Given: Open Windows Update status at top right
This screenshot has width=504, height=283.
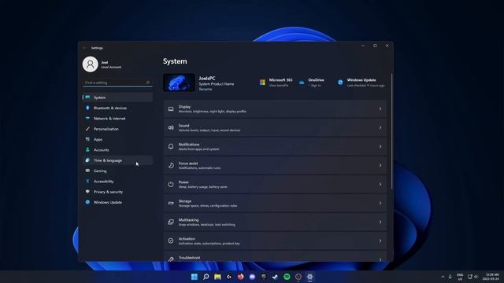Looking at the screenshot, I should coord(361,83).
